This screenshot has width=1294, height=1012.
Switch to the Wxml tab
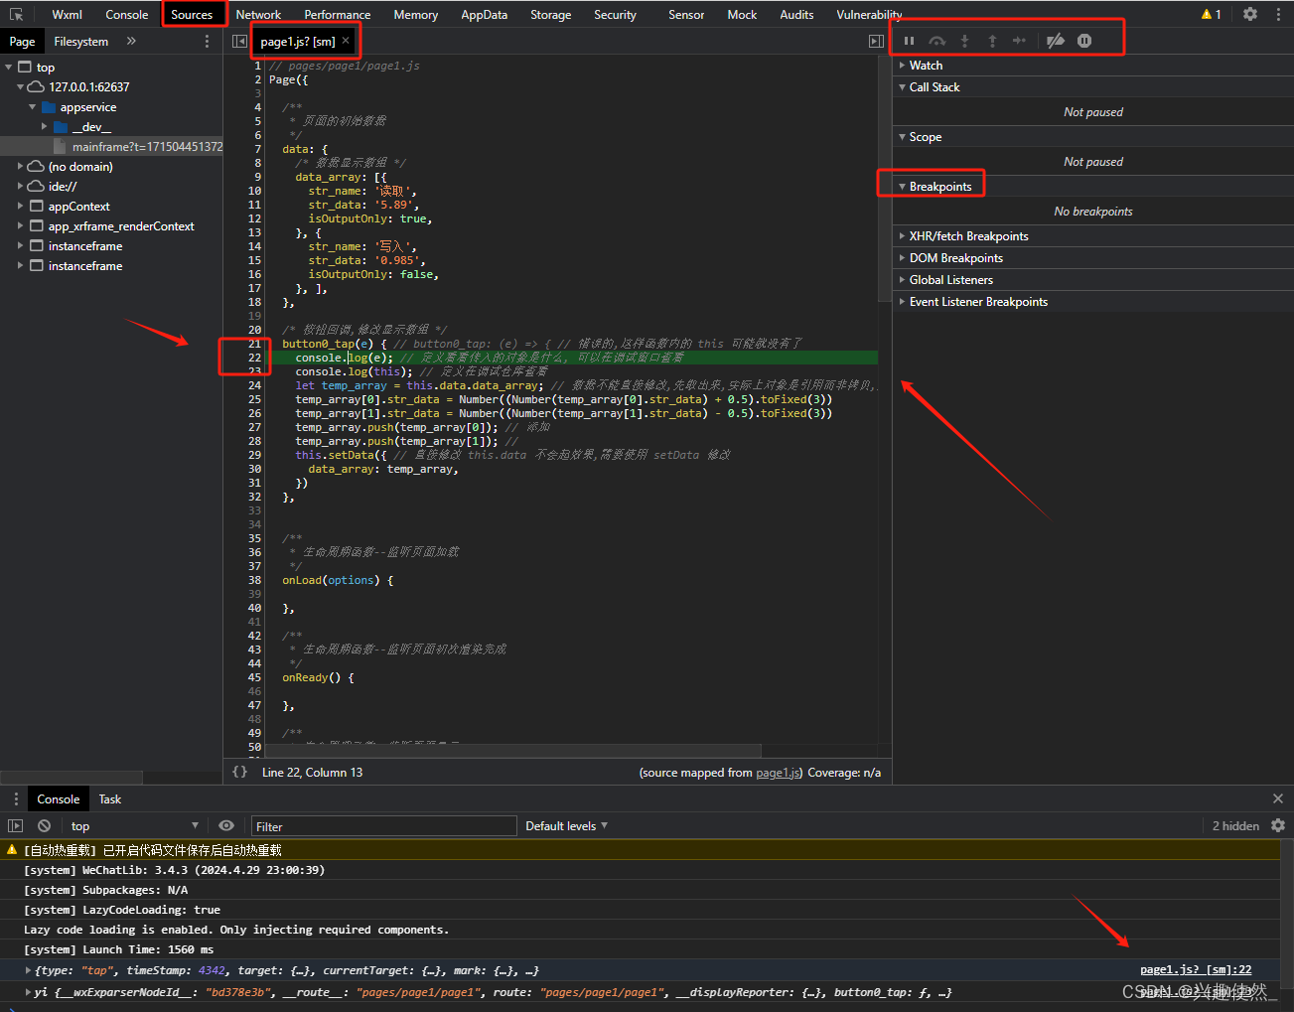67,14
